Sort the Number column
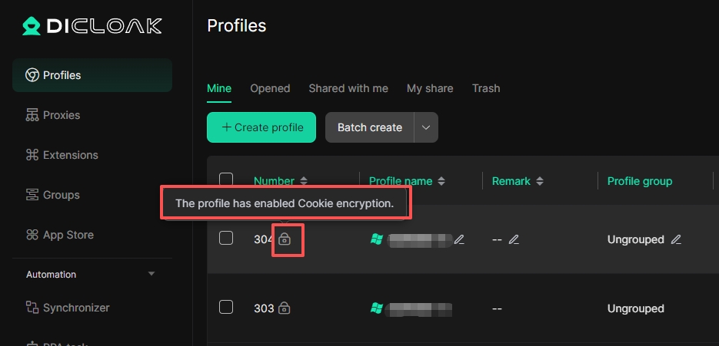The width and height of the screenshot is (719, 346). (304, 181)
